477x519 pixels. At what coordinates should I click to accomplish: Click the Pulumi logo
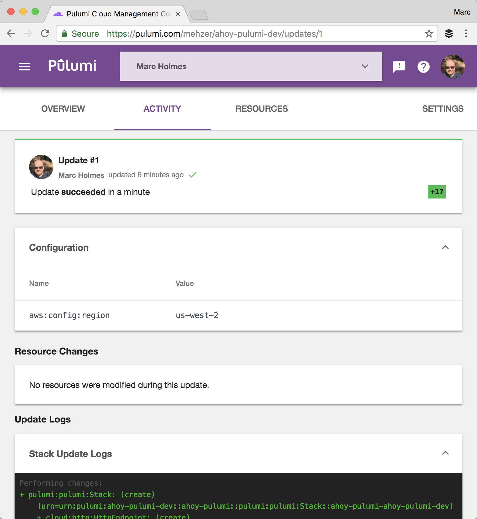tap(72, 66)
